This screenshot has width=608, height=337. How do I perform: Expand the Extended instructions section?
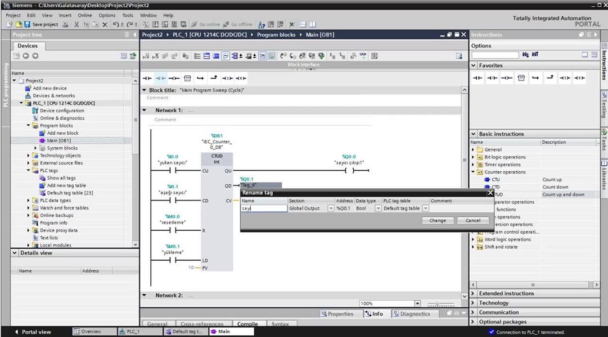click(x=473, y=293)
